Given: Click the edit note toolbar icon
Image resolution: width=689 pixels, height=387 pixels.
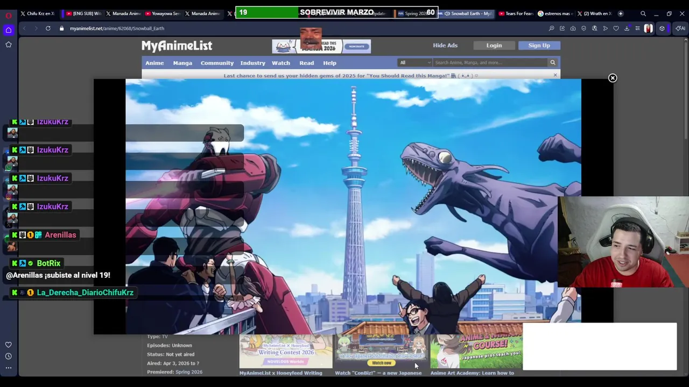Looking at the screenshot, I should [x=562, y=28].
